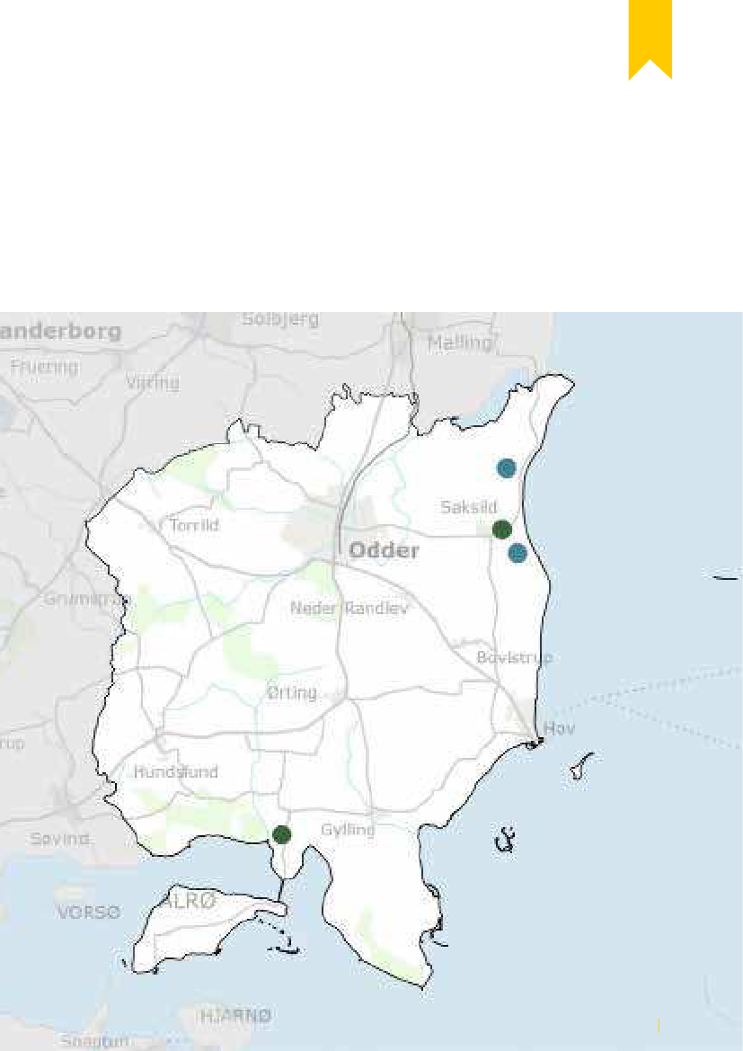743x1051 pixels.
Task: Select the blue marker north of Saksild
Action: pyautogui.click(x=507, y=468)
